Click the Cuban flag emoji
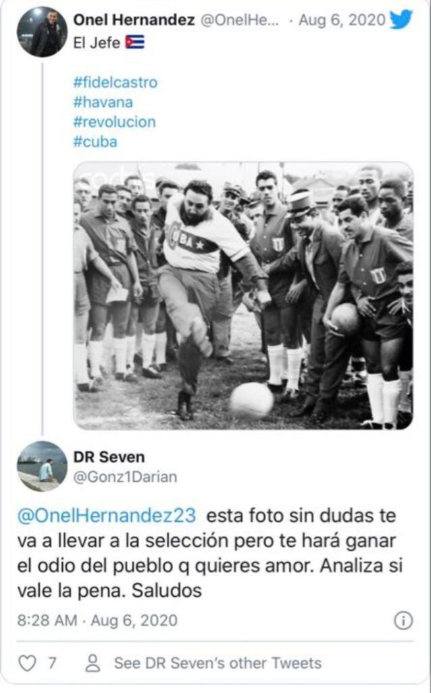 point(135,43)
